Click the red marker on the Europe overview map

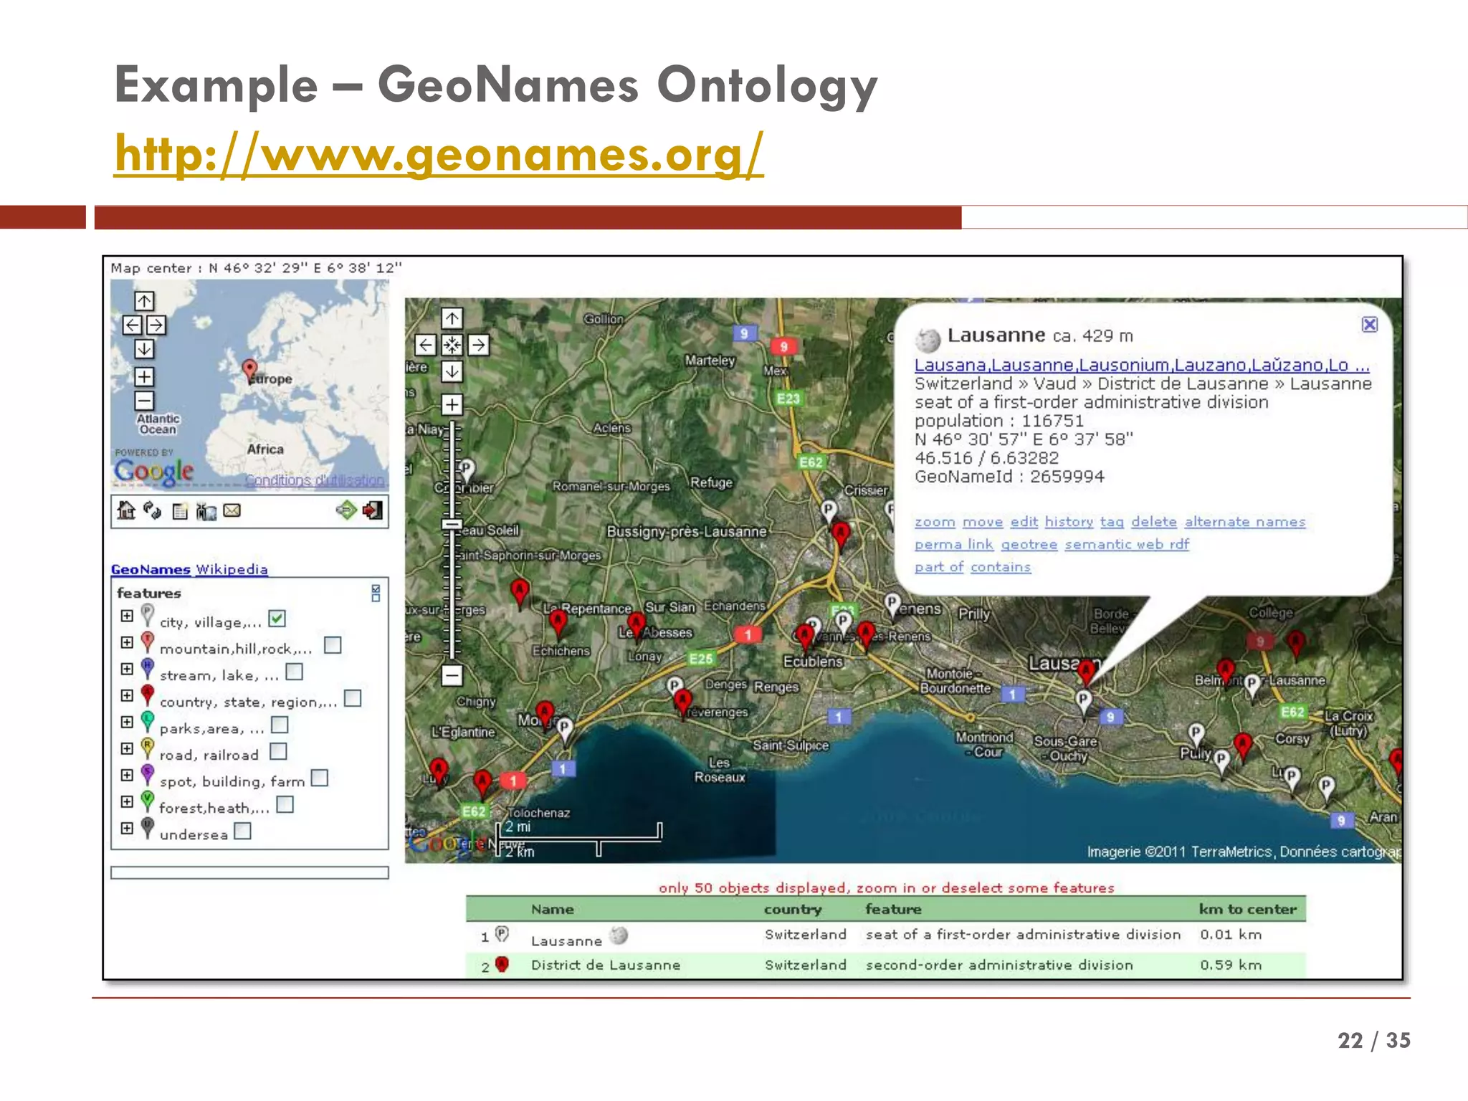click(x=249, y=371)
